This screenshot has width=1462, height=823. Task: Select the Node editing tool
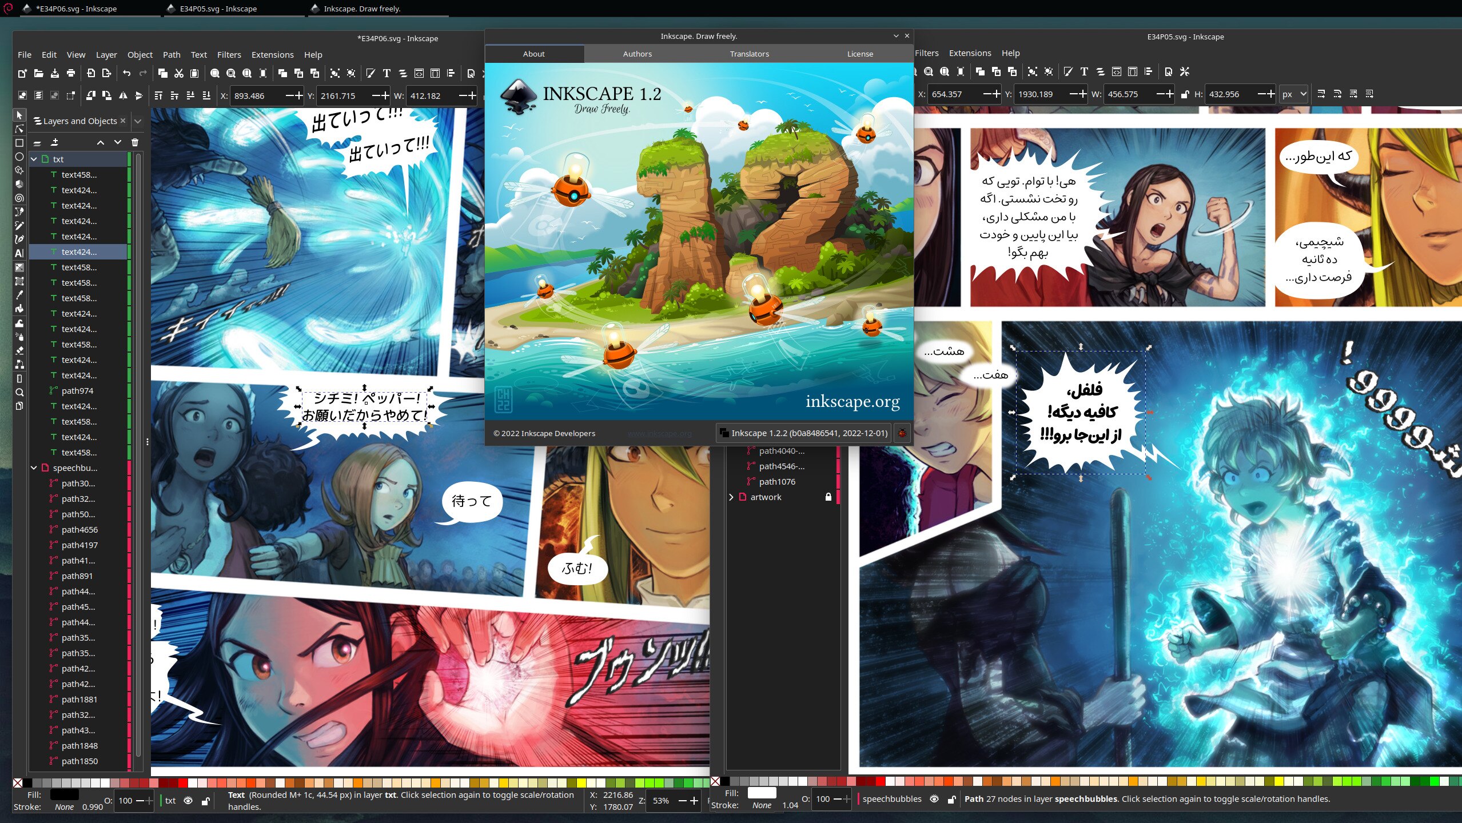pyautogui.click(x=19, y=129)
